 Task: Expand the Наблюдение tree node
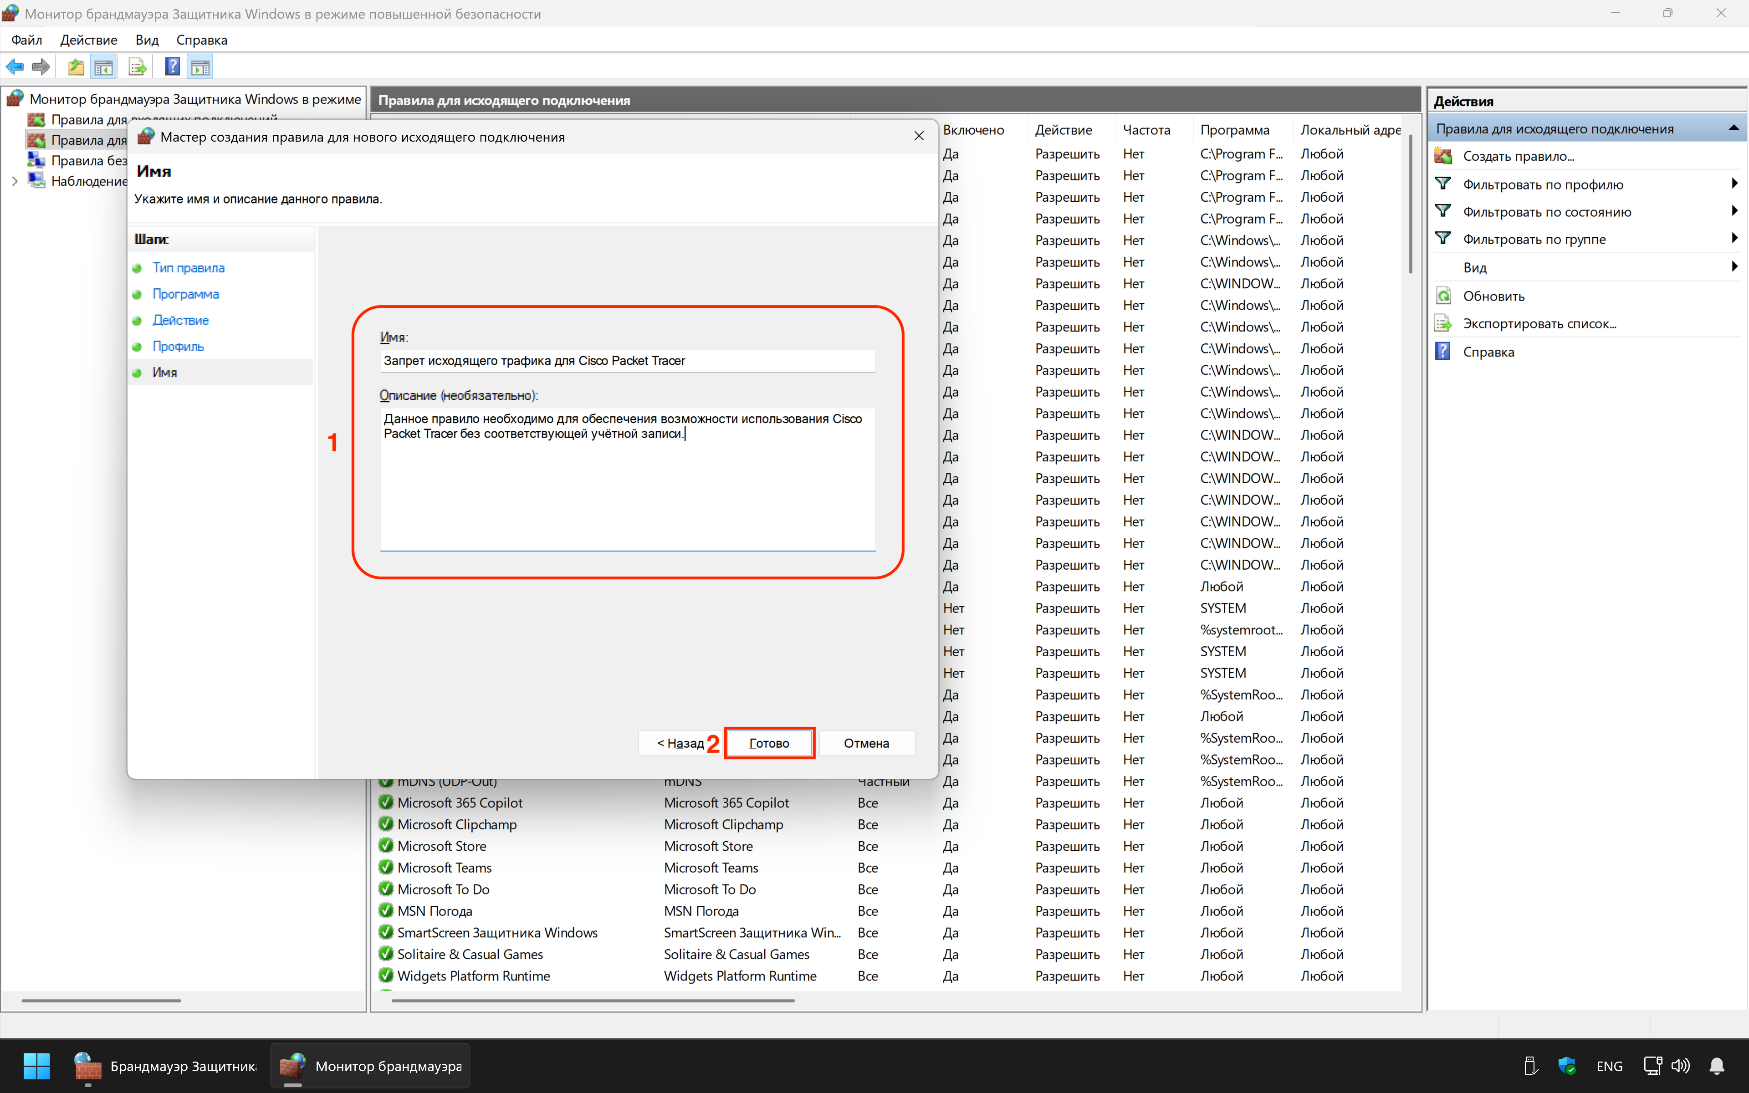[15, 181]
